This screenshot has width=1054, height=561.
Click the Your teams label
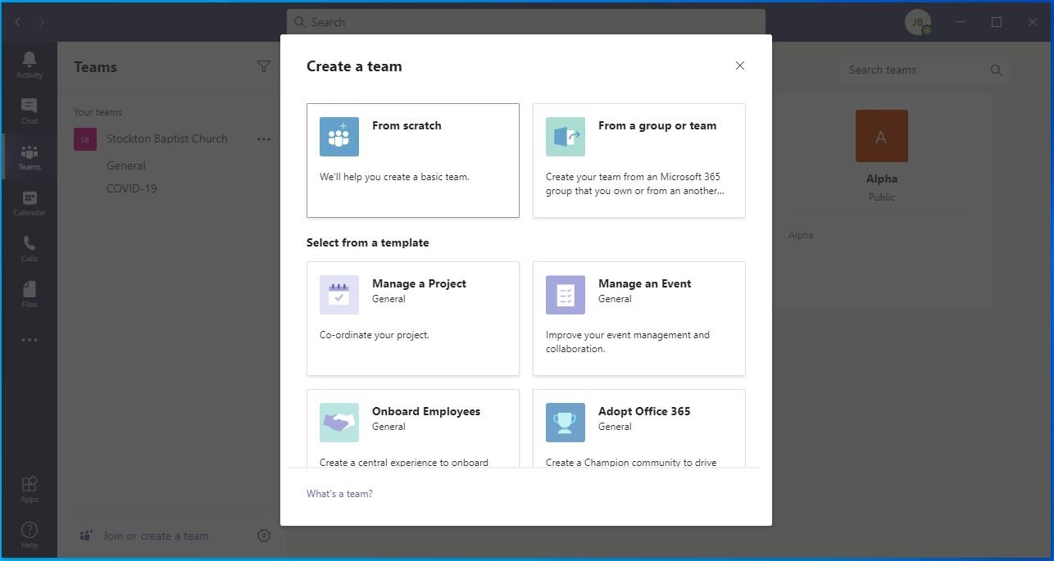tap(98, 112)
